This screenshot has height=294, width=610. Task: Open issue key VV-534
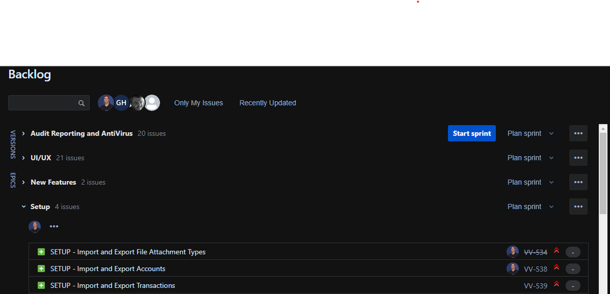(535, 253)
